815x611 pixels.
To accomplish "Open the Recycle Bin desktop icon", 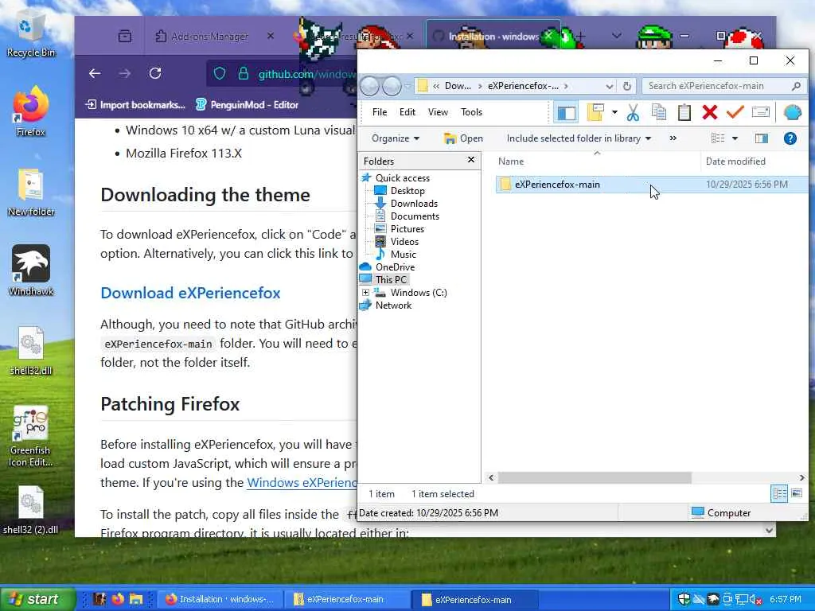I will tap(31, 33).
